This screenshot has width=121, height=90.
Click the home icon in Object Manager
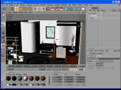pos(115,10)
